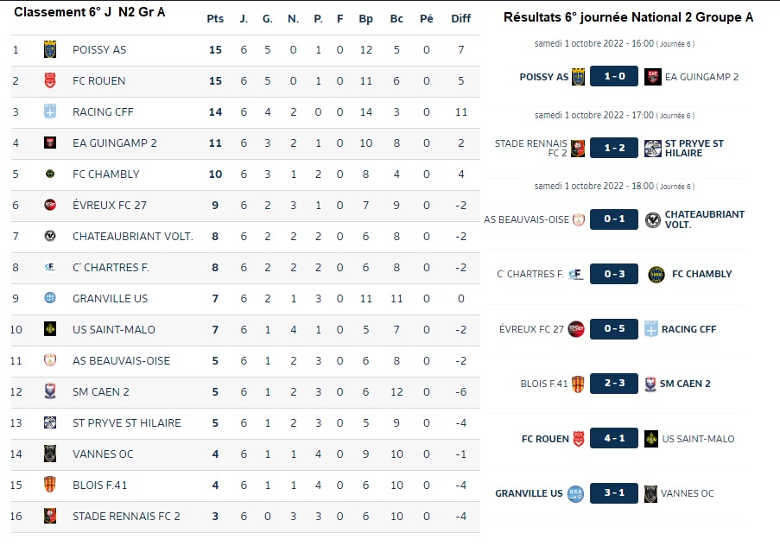Select the Blois F.41 logo in the standings row
Image resolution: width=780 pixels, height=546 pixels.
[x=50, y=485]
